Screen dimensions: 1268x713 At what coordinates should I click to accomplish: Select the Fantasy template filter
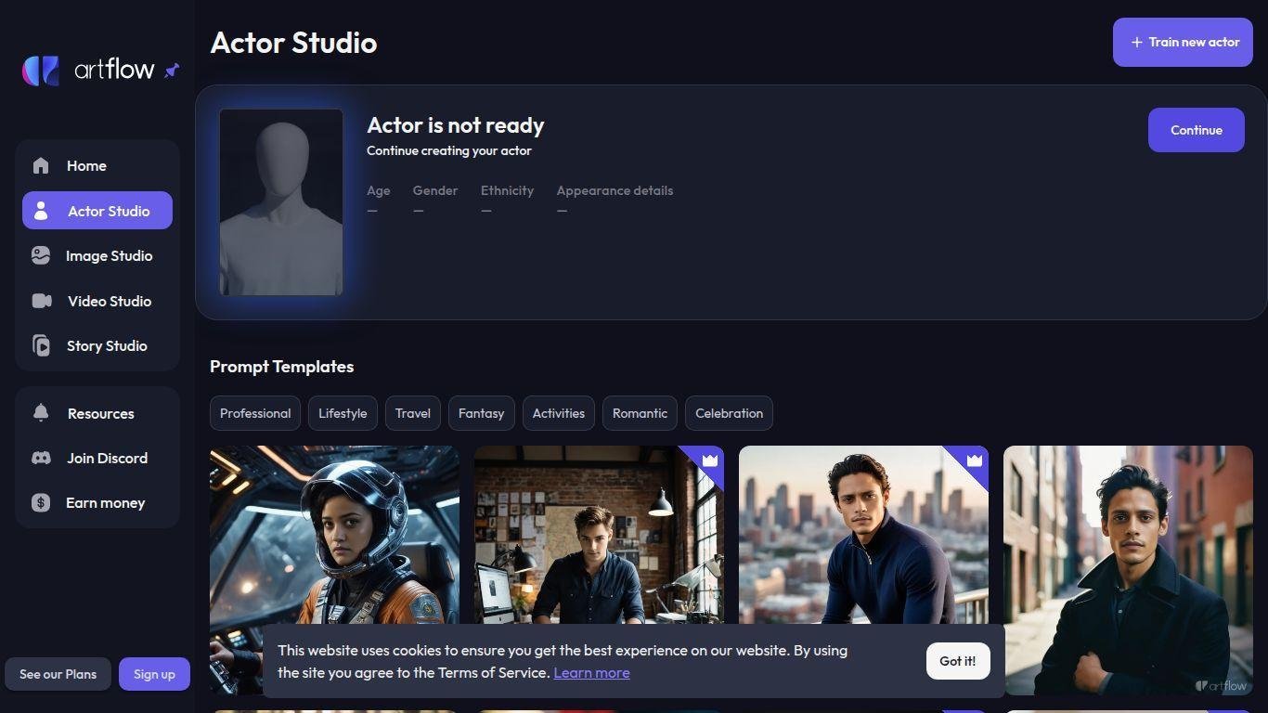coord(481,413)
